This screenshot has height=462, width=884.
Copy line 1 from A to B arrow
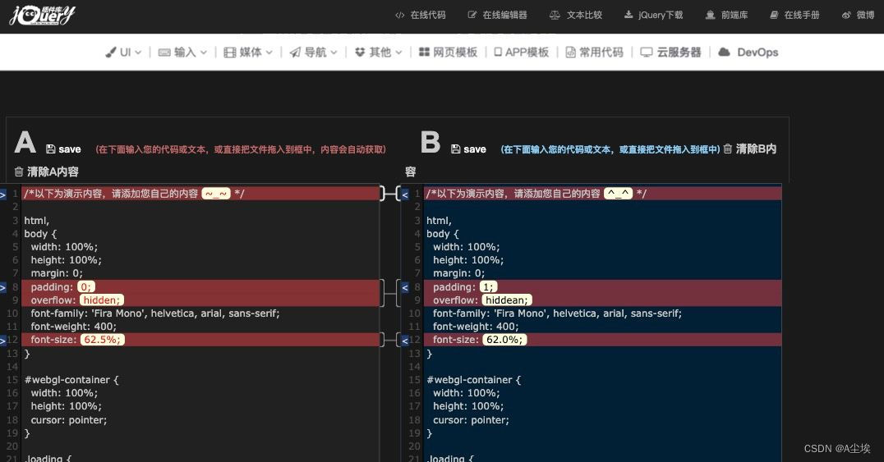[x=2, y=194]
